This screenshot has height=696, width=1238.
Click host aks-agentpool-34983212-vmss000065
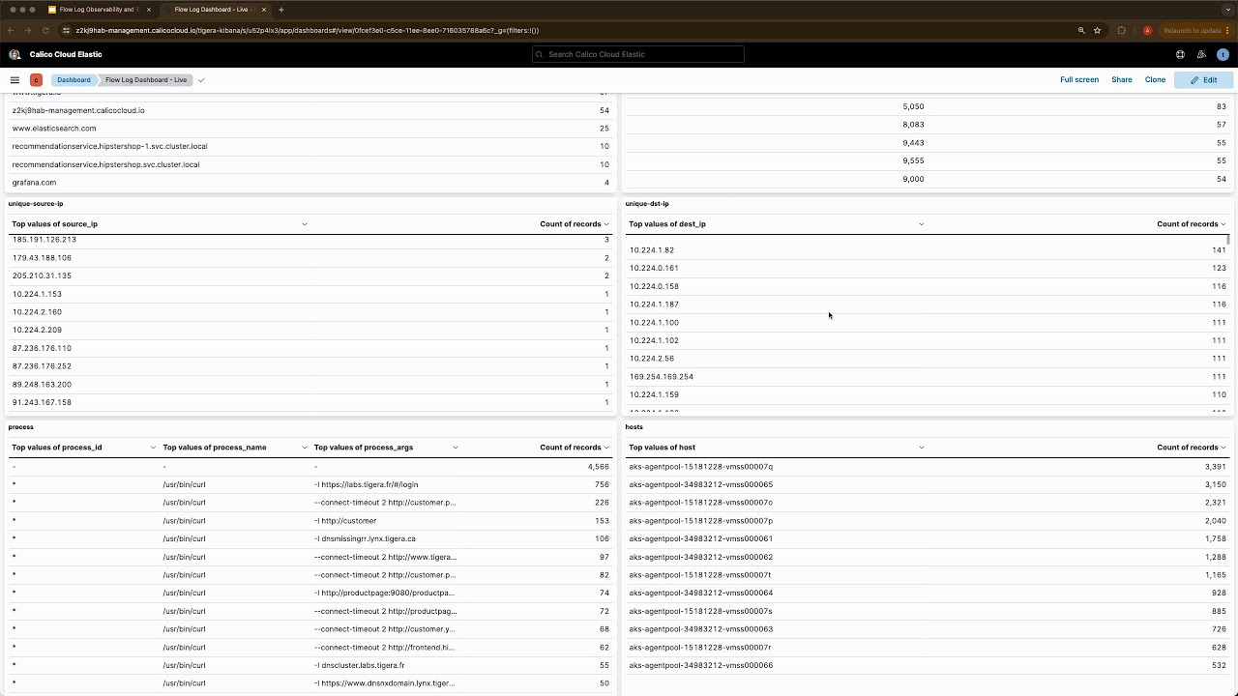pyautogui.click(x=700, y=484)
